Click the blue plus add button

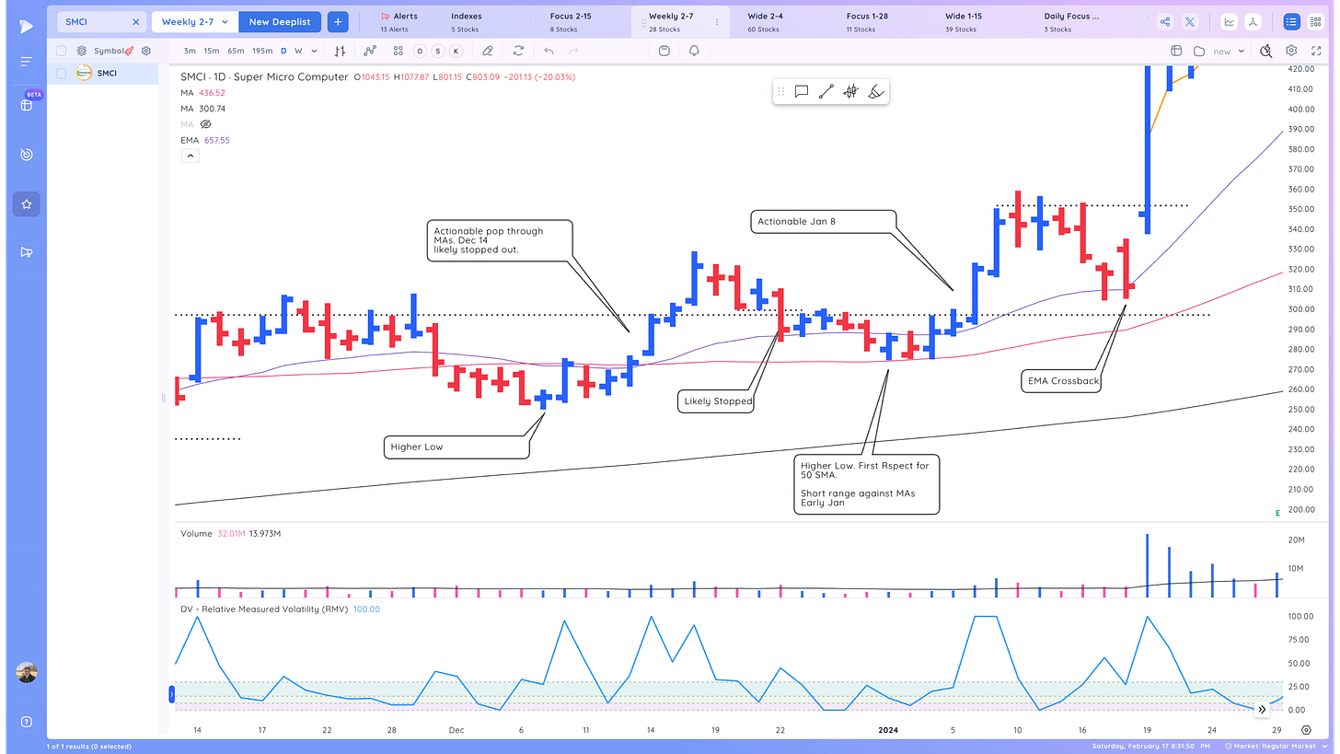[x=338, y=21]
